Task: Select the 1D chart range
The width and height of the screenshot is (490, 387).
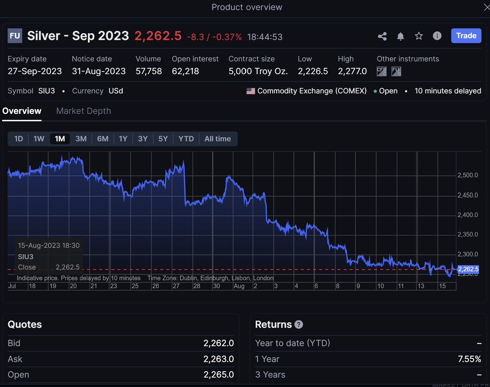Action: (x=19, y=139)
